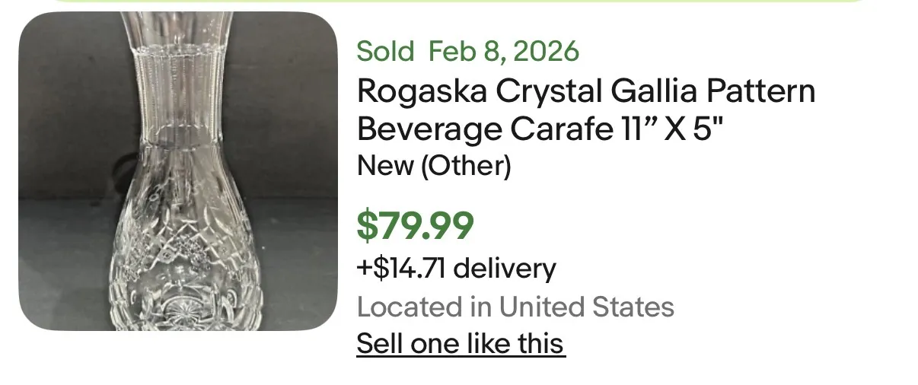Open the Rogaska Crystal Gallia Pattern listing title

(585, 91)
